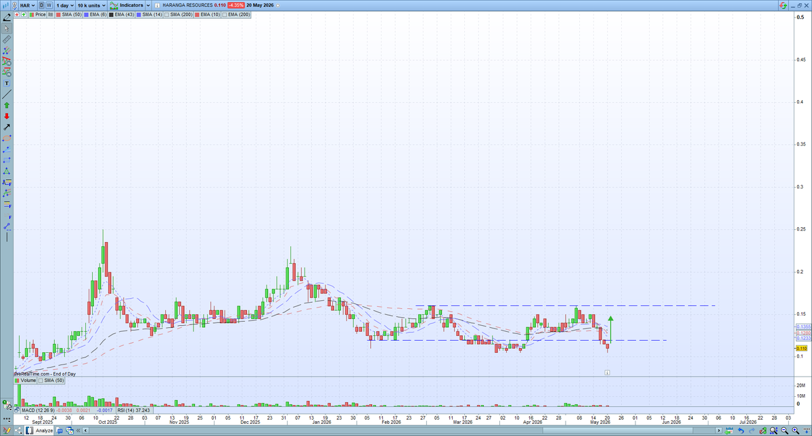Select the diagonal line drawing tool
812x436 pixels.
point(7,95)
